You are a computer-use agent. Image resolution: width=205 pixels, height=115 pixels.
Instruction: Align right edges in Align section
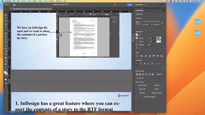150,56
